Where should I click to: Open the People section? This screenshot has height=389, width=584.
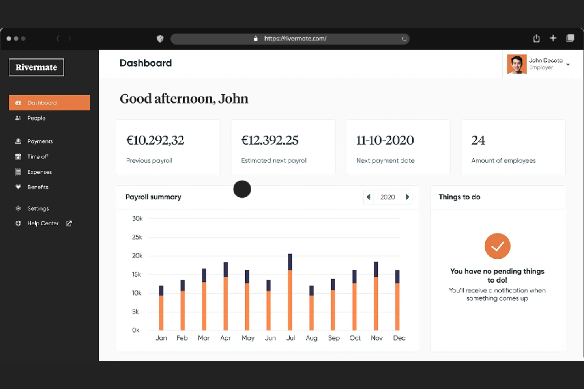coord(36,118)
